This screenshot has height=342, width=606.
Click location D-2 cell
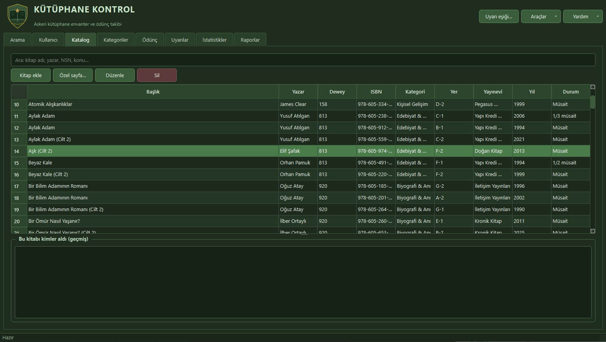tap(454, 104)
